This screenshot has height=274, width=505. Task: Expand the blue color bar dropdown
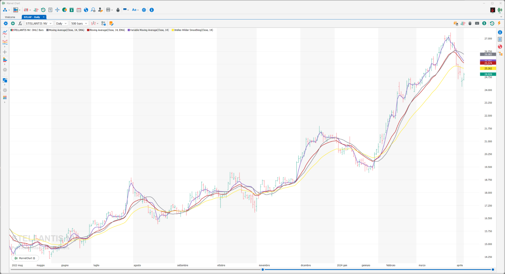[128, 10]
